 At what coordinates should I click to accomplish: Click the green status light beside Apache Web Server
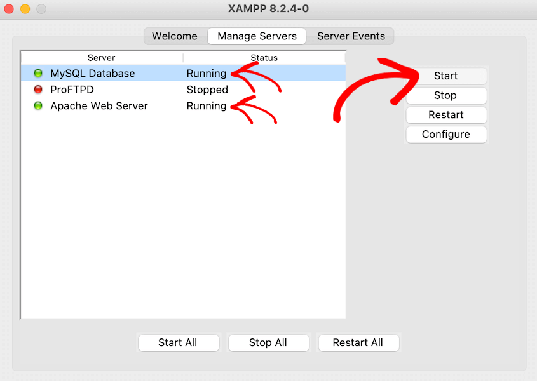(39, 106)
